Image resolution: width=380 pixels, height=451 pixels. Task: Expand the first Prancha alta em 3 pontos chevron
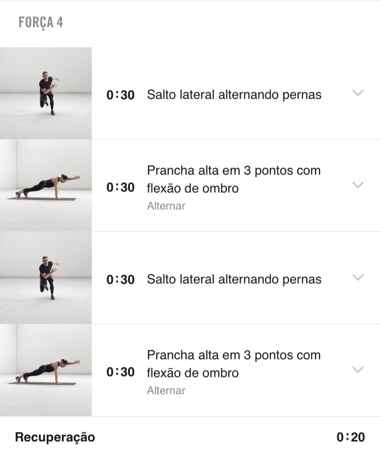(358, 185)
